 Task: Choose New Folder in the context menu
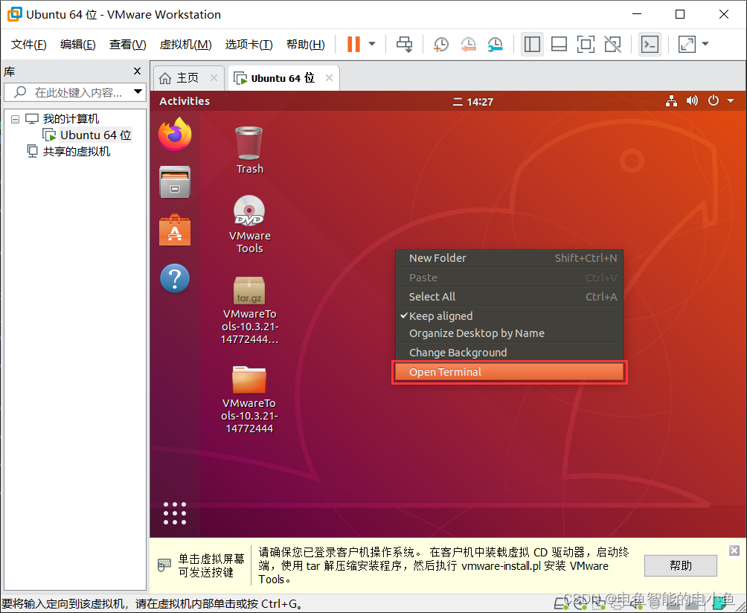tap(509, 258)
